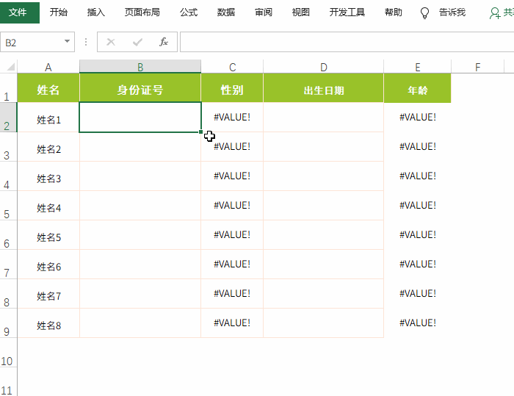Open the Insert Function fx icon
Screen dimensions: 514x396
pyautogui.click(x=164, y=42)
